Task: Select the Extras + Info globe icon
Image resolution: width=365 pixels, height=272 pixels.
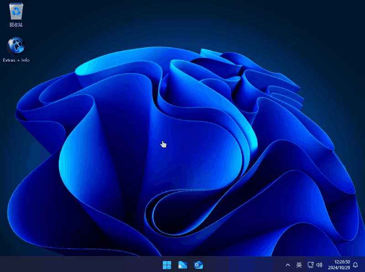Action: pyautogui.click(x=16, y=46)
